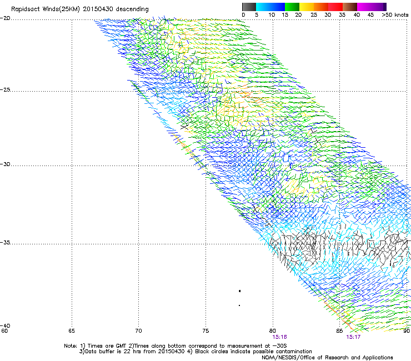Click the green 15-20 knots legend swatch
Viewport: 411px width, 361px height.
[292, 7]
